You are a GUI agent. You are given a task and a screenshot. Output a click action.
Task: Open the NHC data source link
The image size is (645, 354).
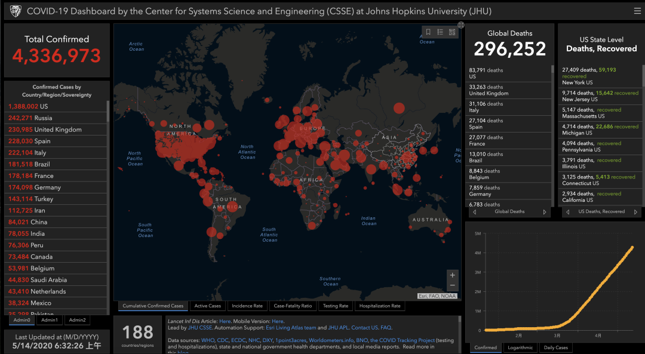pyautogui.click(x=254, y=340)
